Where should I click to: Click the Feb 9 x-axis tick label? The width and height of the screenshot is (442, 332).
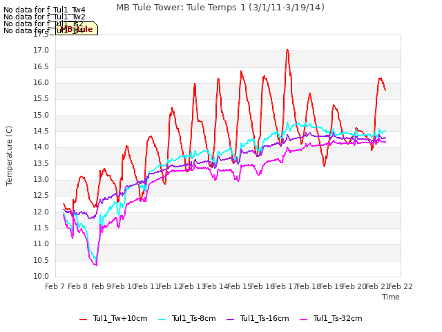pyautogui.click(x=101, y=286)
